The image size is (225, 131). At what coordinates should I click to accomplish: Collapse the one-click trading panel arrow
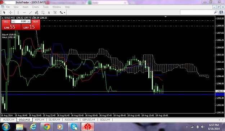pyautogui.click(x=3, y=18)
